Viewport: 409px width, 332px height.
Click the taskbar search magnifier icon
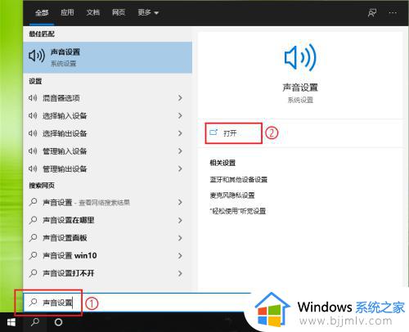tap(35, 322)
